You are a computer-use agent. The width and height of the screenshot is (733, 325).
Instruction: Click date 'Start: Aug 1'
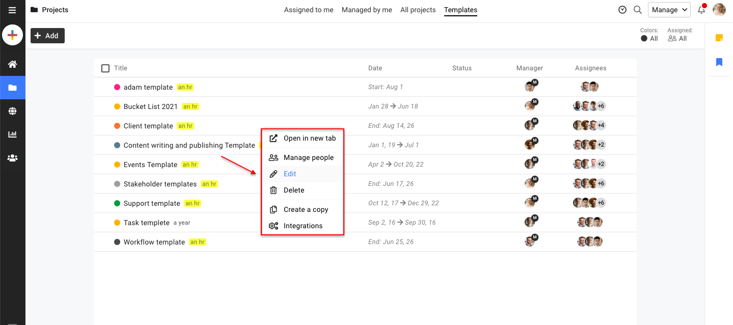tap(386, 87)
